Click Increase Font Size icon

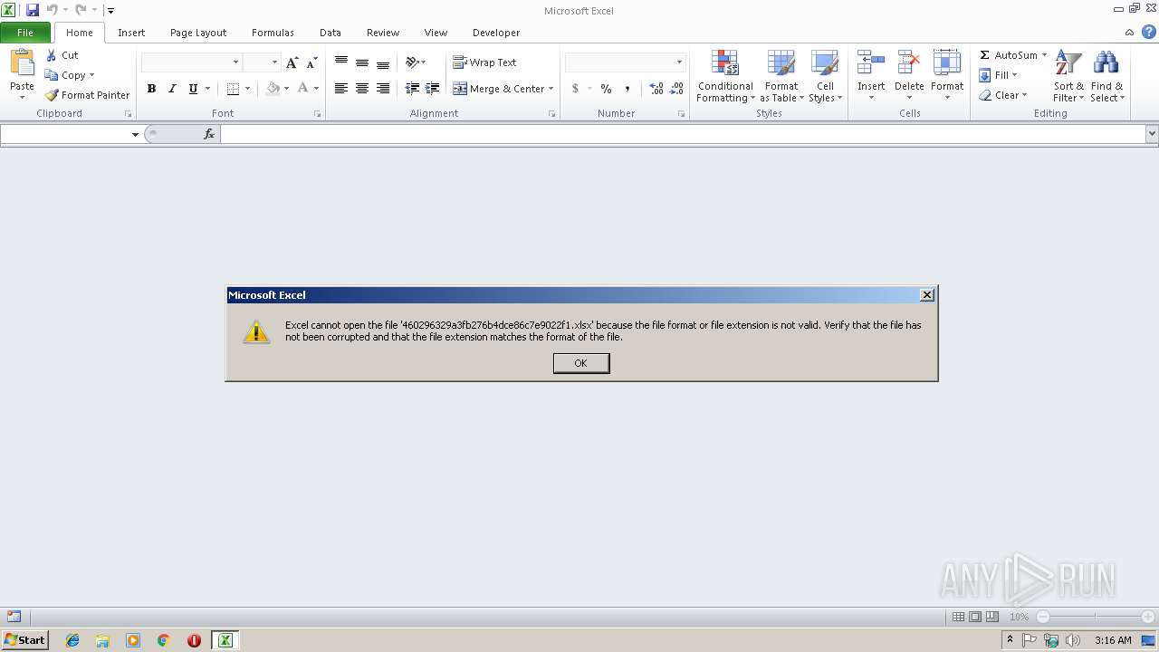coord(292,62)
